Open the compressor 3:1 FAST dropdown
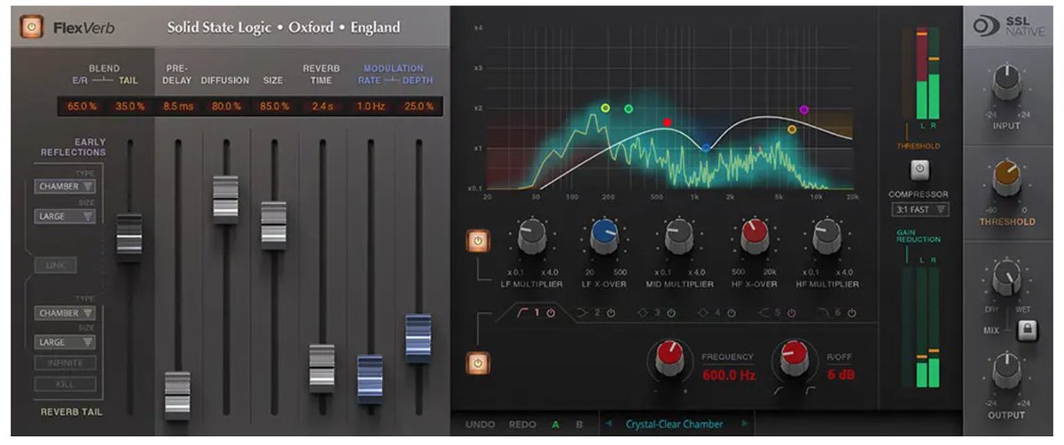The height and width of the screenshot is (445, 1064). tap(919, 210)
